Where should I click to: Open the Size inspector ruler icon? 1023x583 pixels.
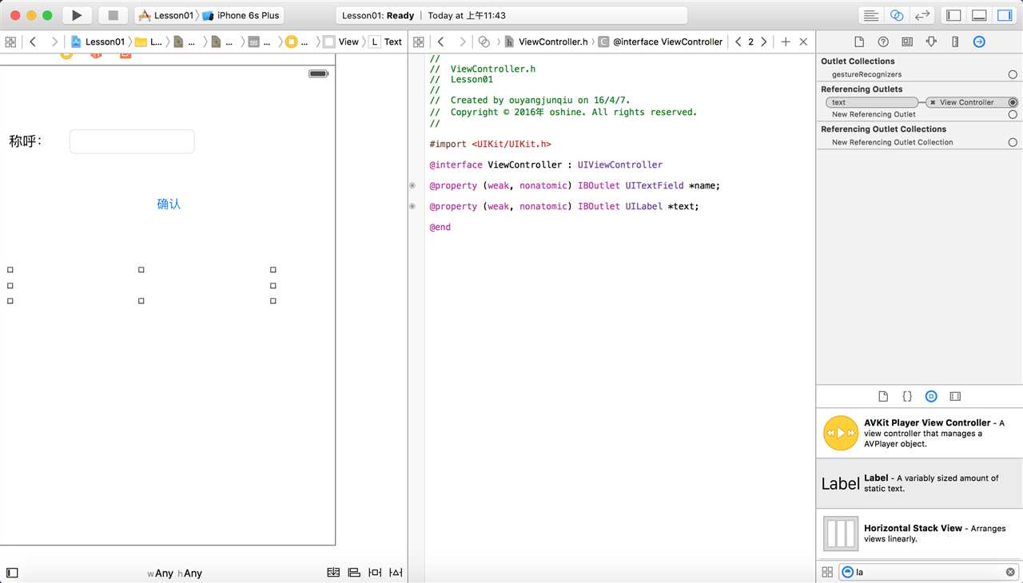[955, 42]
